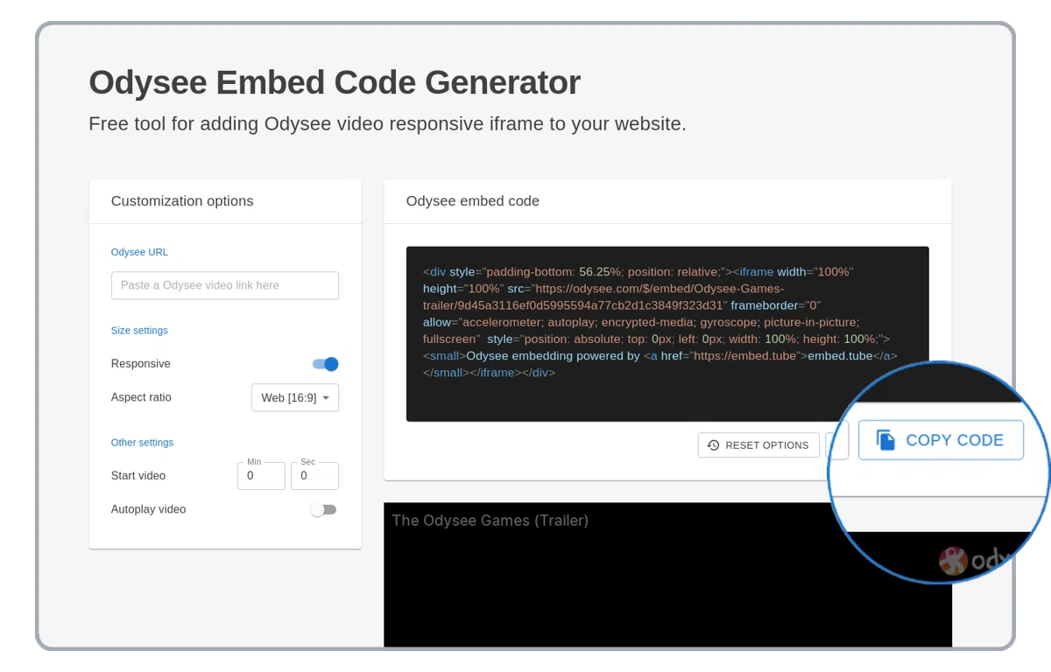This screenshot has height=672, width=1051.
Task: Click the Responsive setting label
Action: point(141,364)
